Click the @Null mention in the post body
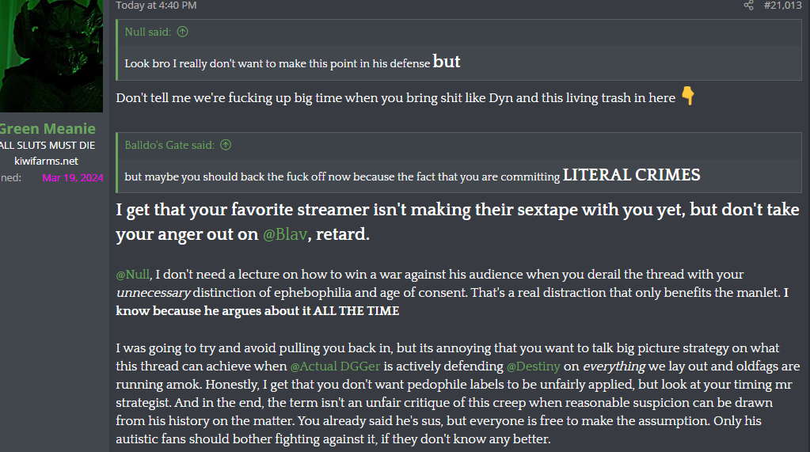 pyautogui.click(x=133, y=275)
